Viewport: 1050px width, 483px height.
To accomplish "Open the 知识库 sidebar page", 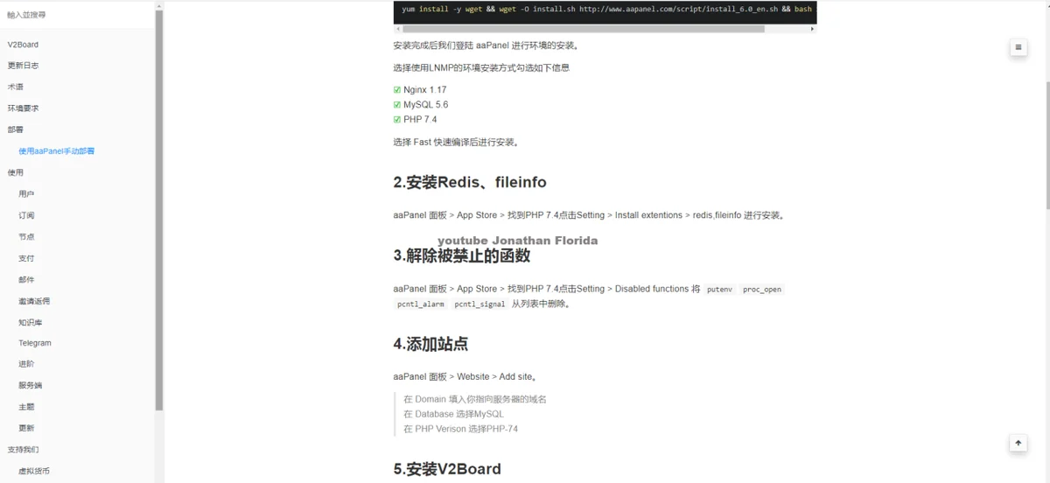I will coord(31,322).
